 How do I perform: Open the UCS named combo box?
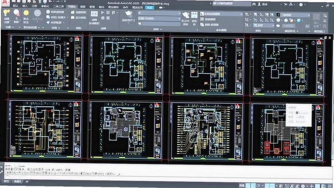pyautogui.click(x=263, y=25)
